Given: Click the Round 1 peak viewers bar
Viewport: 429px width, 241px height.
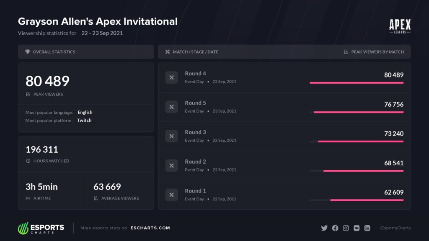Looking at the screenshot, I should pyautogui.click(x=367, y=200).
